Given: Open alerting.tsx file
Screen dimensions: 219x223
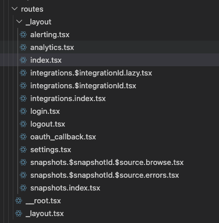Looking at the screenshot, I should 50,35.
